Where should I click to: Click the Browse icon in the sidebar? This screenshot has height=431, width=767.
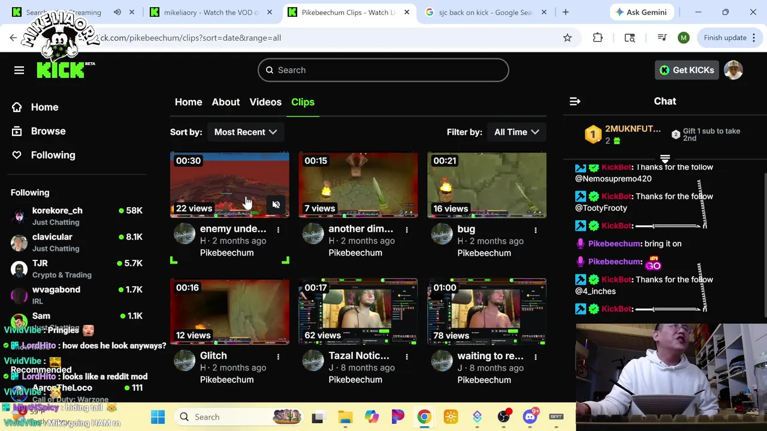tap(17, 131)
